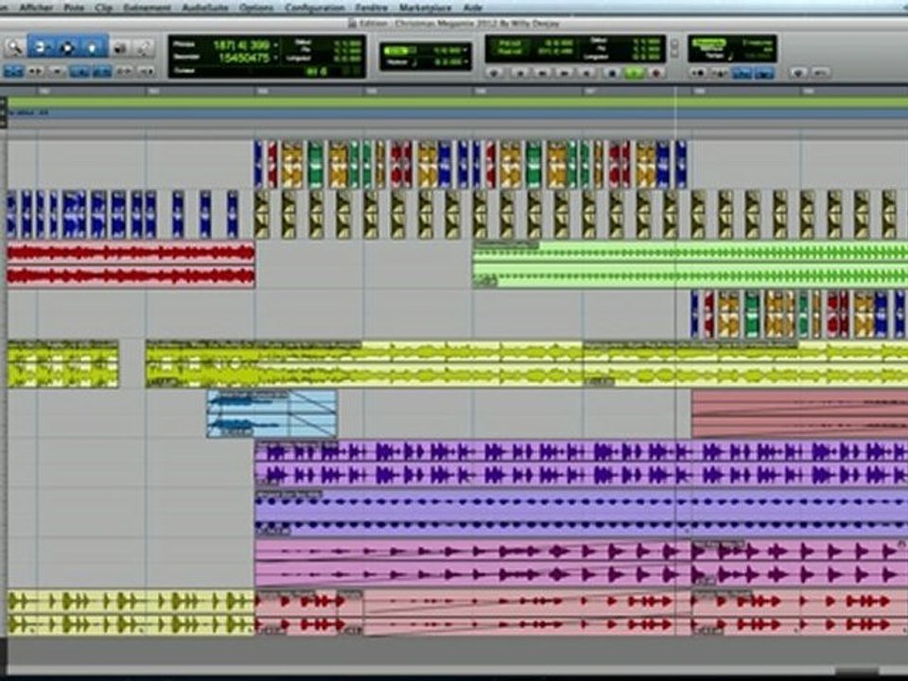Toggle Tab to Transients

pos(36,72)
